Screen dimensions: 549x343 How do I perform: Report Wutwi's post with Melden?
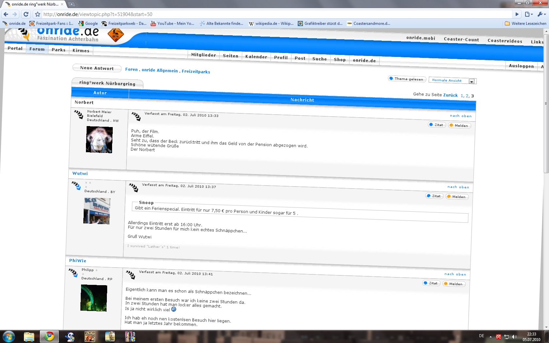click(457, 197)
